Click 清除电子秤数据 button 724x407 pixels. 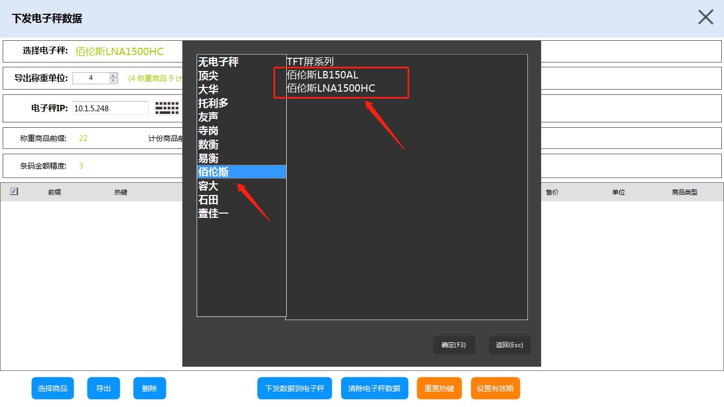point(374,388)
